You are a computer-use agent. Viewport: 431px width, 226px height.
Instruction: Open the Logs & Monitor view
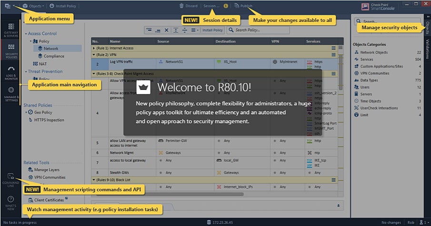(x=11, y=73)
